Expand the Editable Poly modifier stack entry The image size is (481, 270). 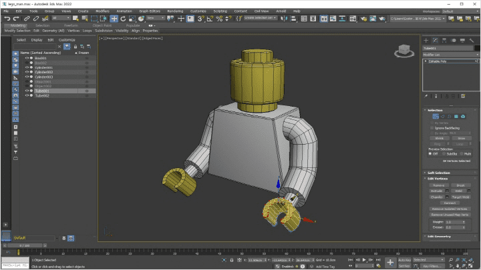[426, 61]
